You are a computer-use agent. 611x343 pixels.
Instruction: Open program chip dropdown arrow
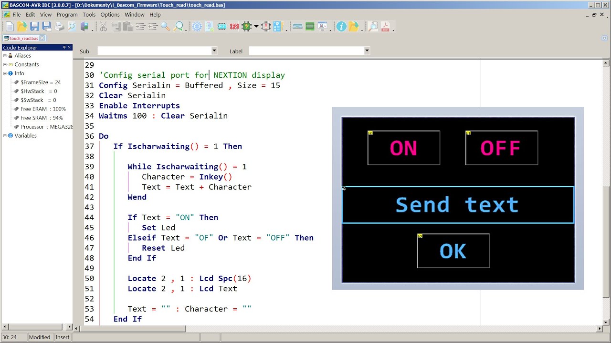256,27
